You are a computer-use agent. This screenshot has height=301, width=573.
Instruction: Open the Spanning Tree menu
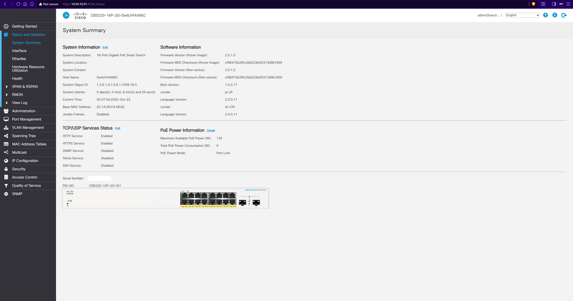(x=24, y=136)
